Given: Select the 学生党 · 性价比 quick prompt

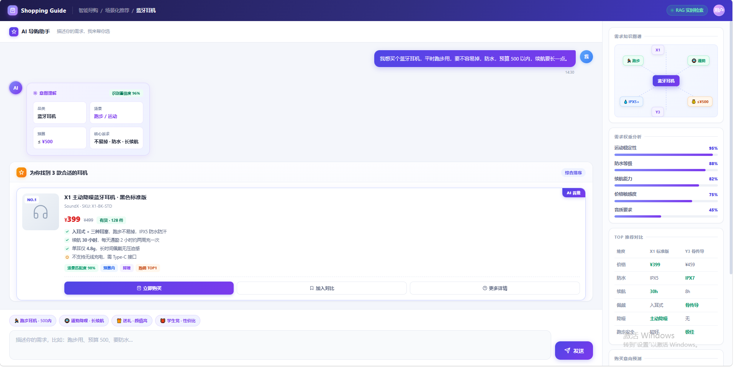Looking at the screenshot, I should click(x=178, y=321).
